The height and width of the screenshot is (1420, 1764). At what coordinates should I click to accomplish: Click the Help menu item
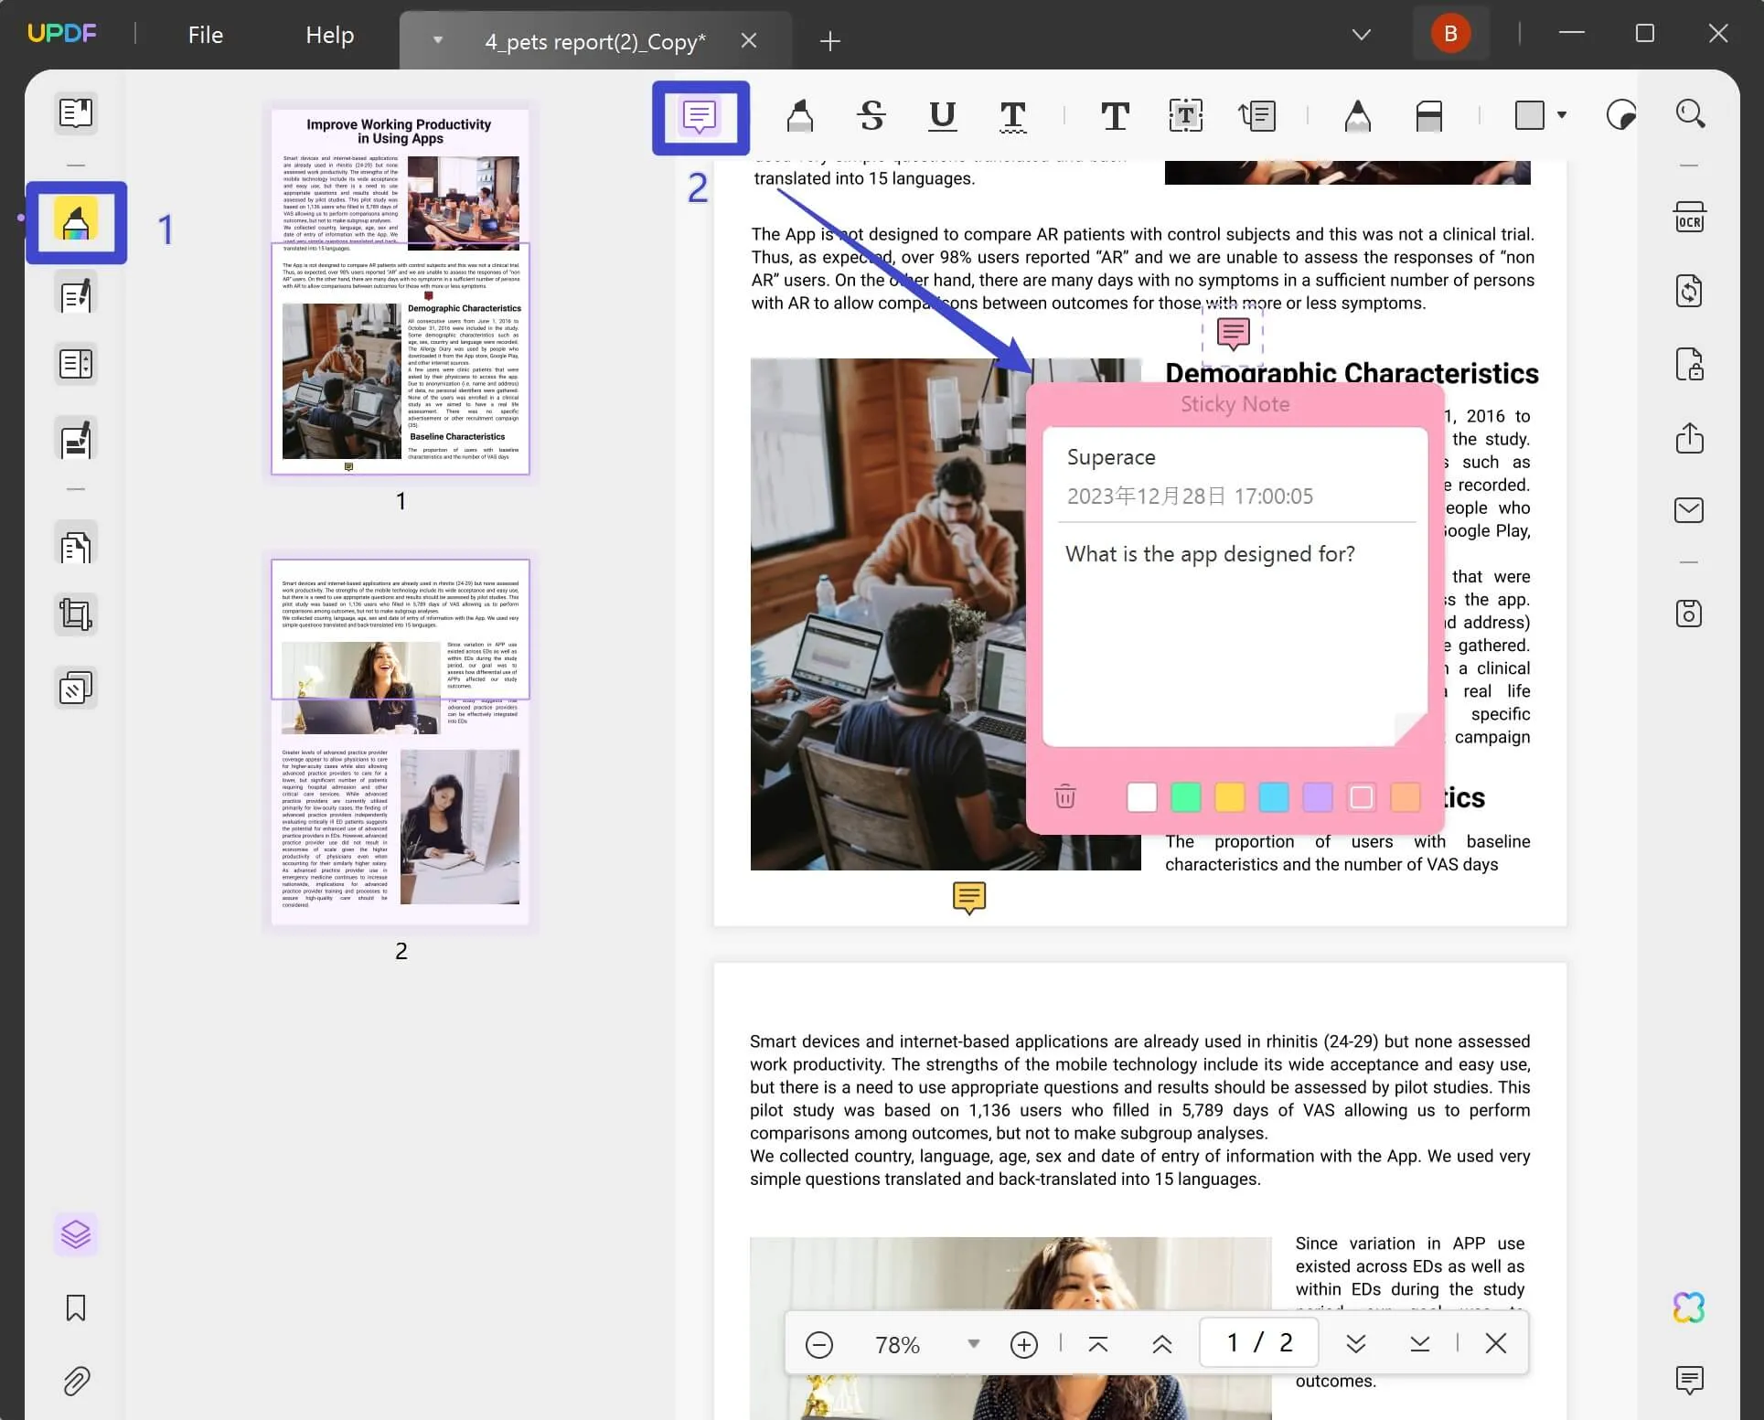[330, 32]
